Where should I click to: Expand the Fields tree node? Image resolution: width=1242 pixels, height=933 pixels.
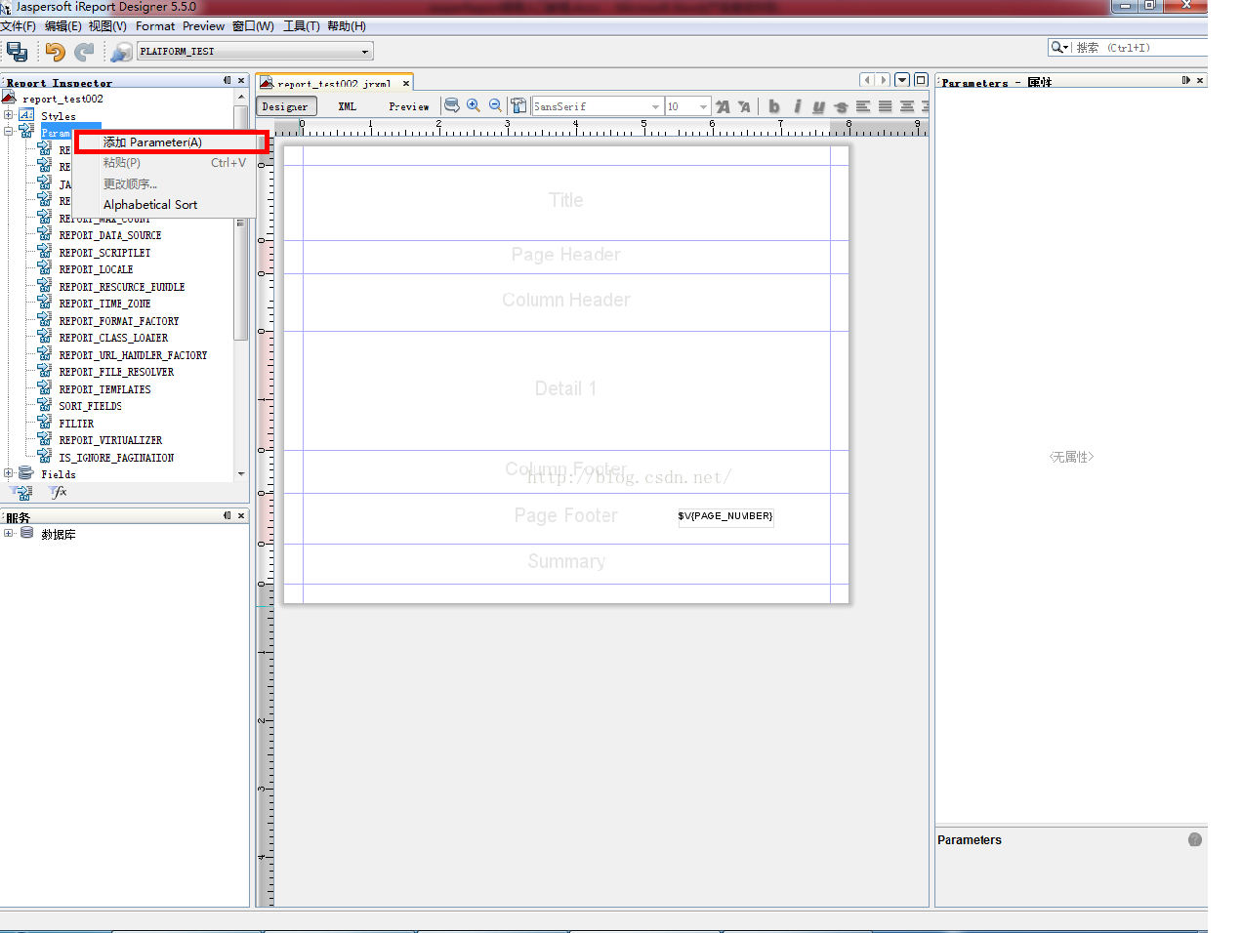(9, 473)
